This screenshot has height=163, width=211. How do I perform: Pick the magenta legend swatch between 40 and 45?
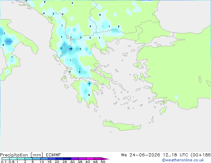(x=90, y=159)
